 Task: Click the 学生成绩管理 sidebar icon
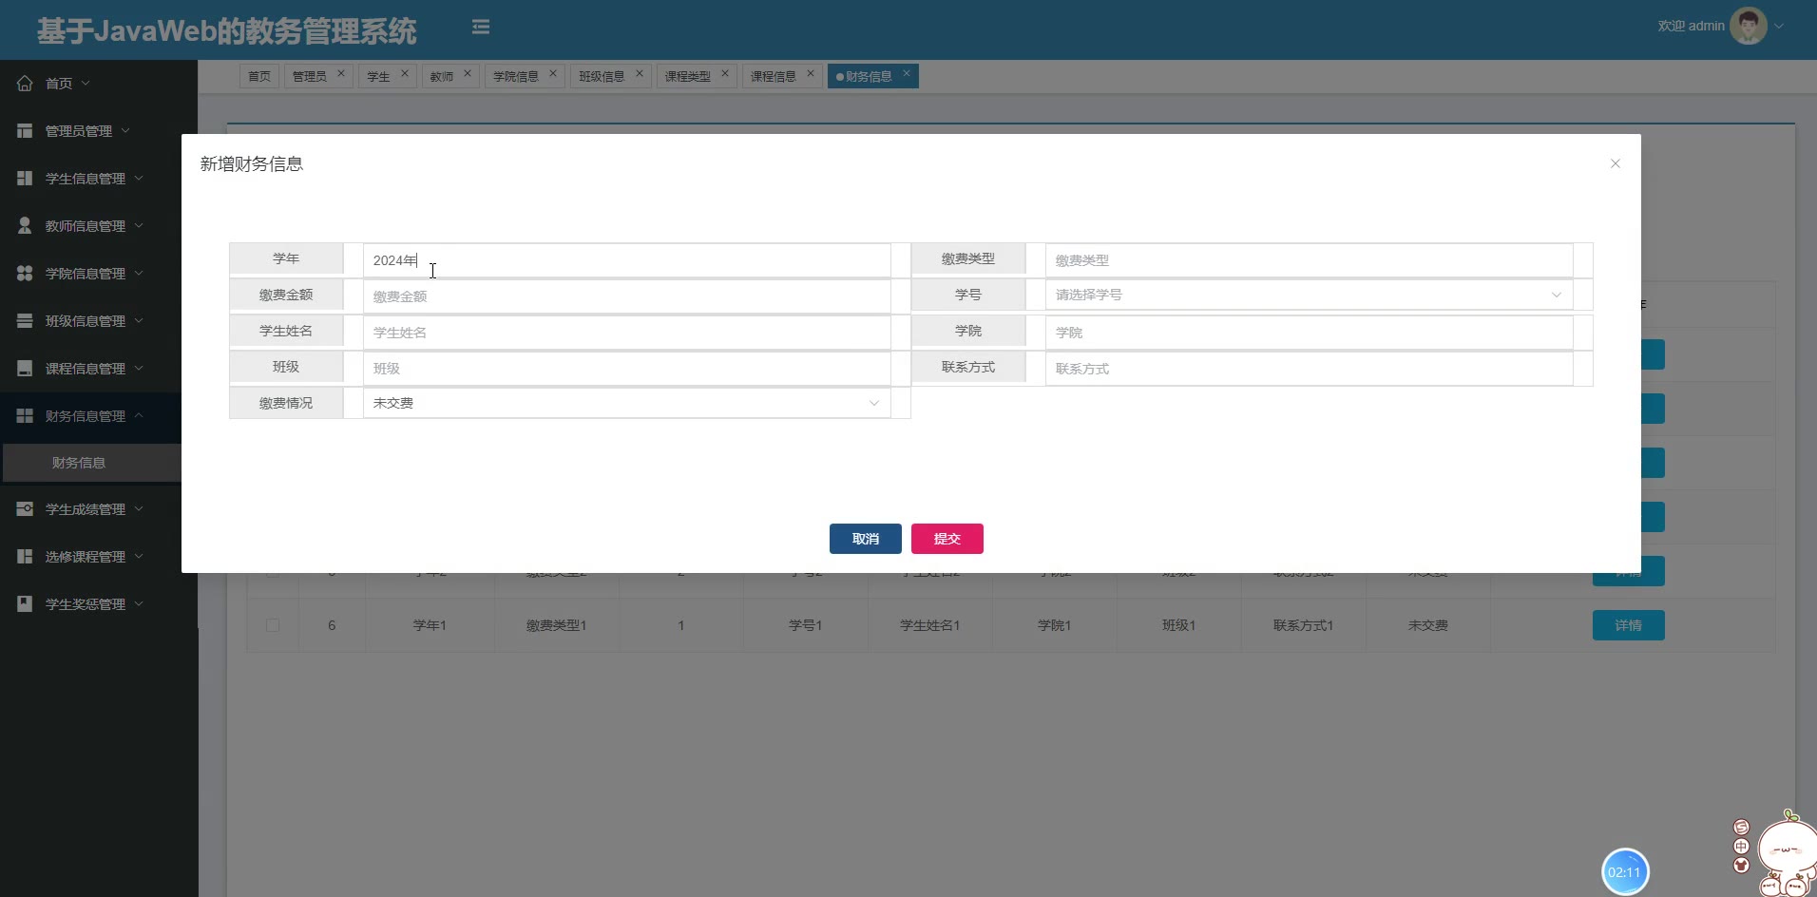click(25, 509)
